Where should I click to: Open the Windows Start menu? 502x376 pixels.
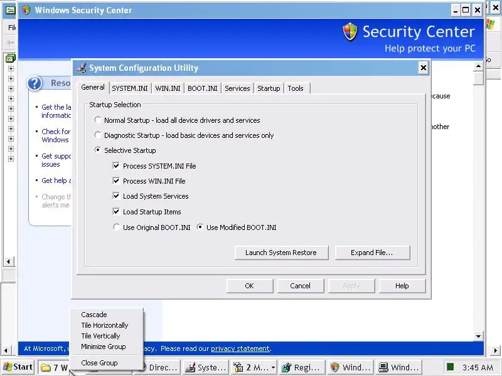click(18, 367)
